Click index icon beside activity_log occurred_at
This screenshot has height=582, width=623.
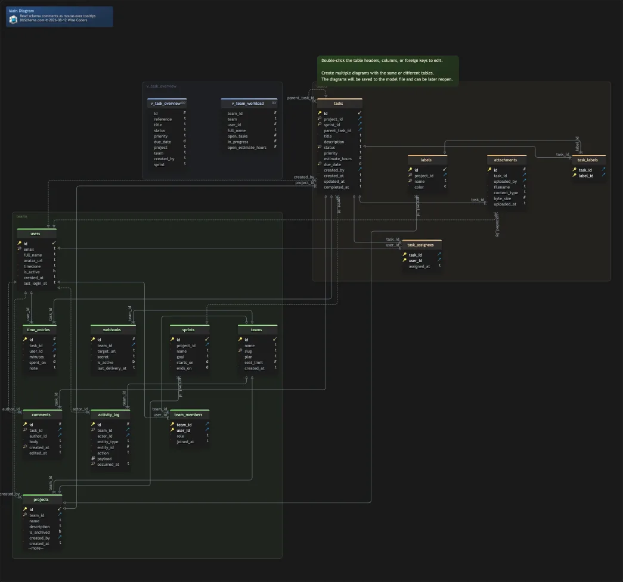point(93,464)
